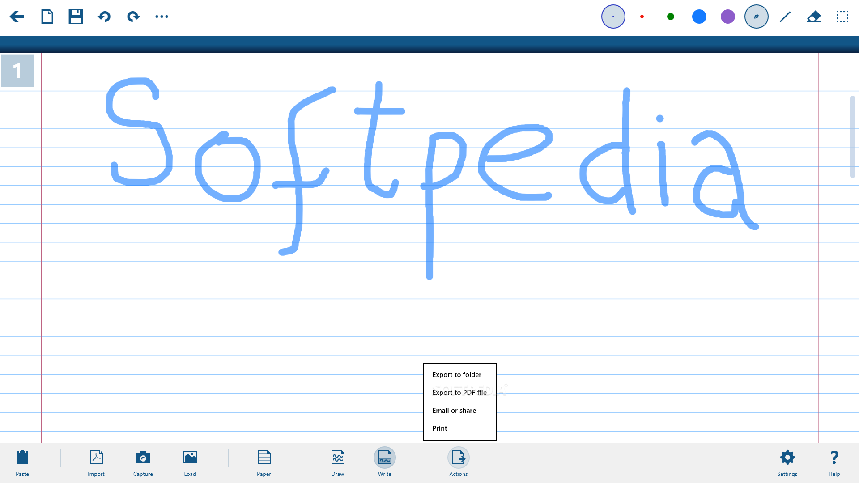Choose the purple pen color
This screenshot has width=859, height=483.
[727, 17]
